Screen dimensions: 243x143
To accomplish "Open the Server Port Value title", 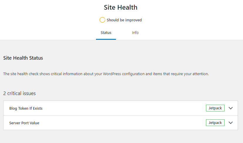I will coord(24,123).
